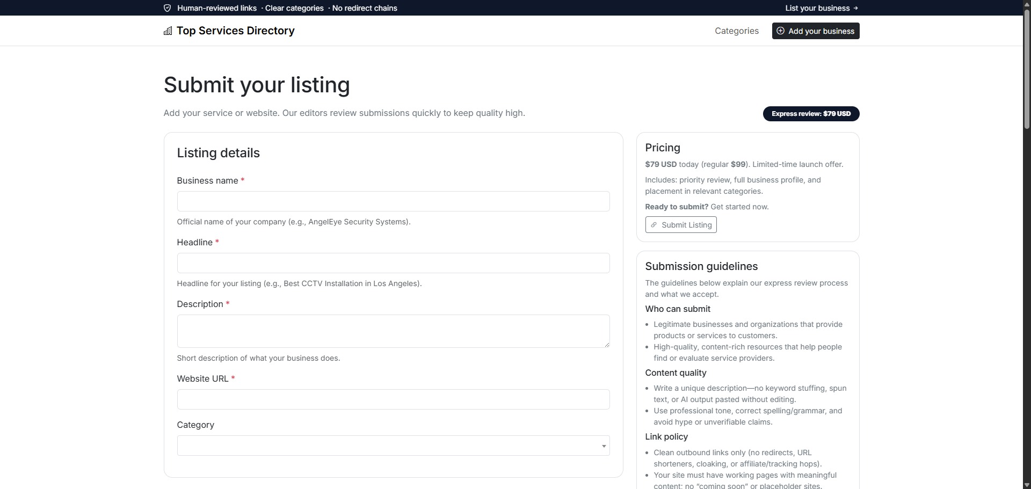Focus the Headline text field
Screen dimensions: 1031x489
[x=393, y=264]
